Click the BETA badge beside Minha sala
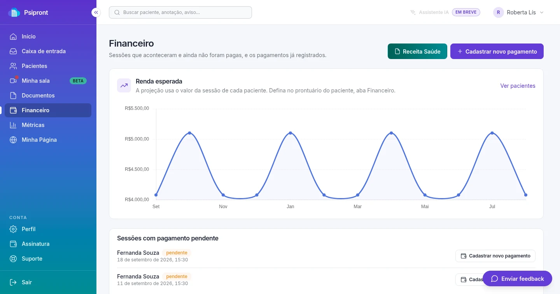 [78, 81]
